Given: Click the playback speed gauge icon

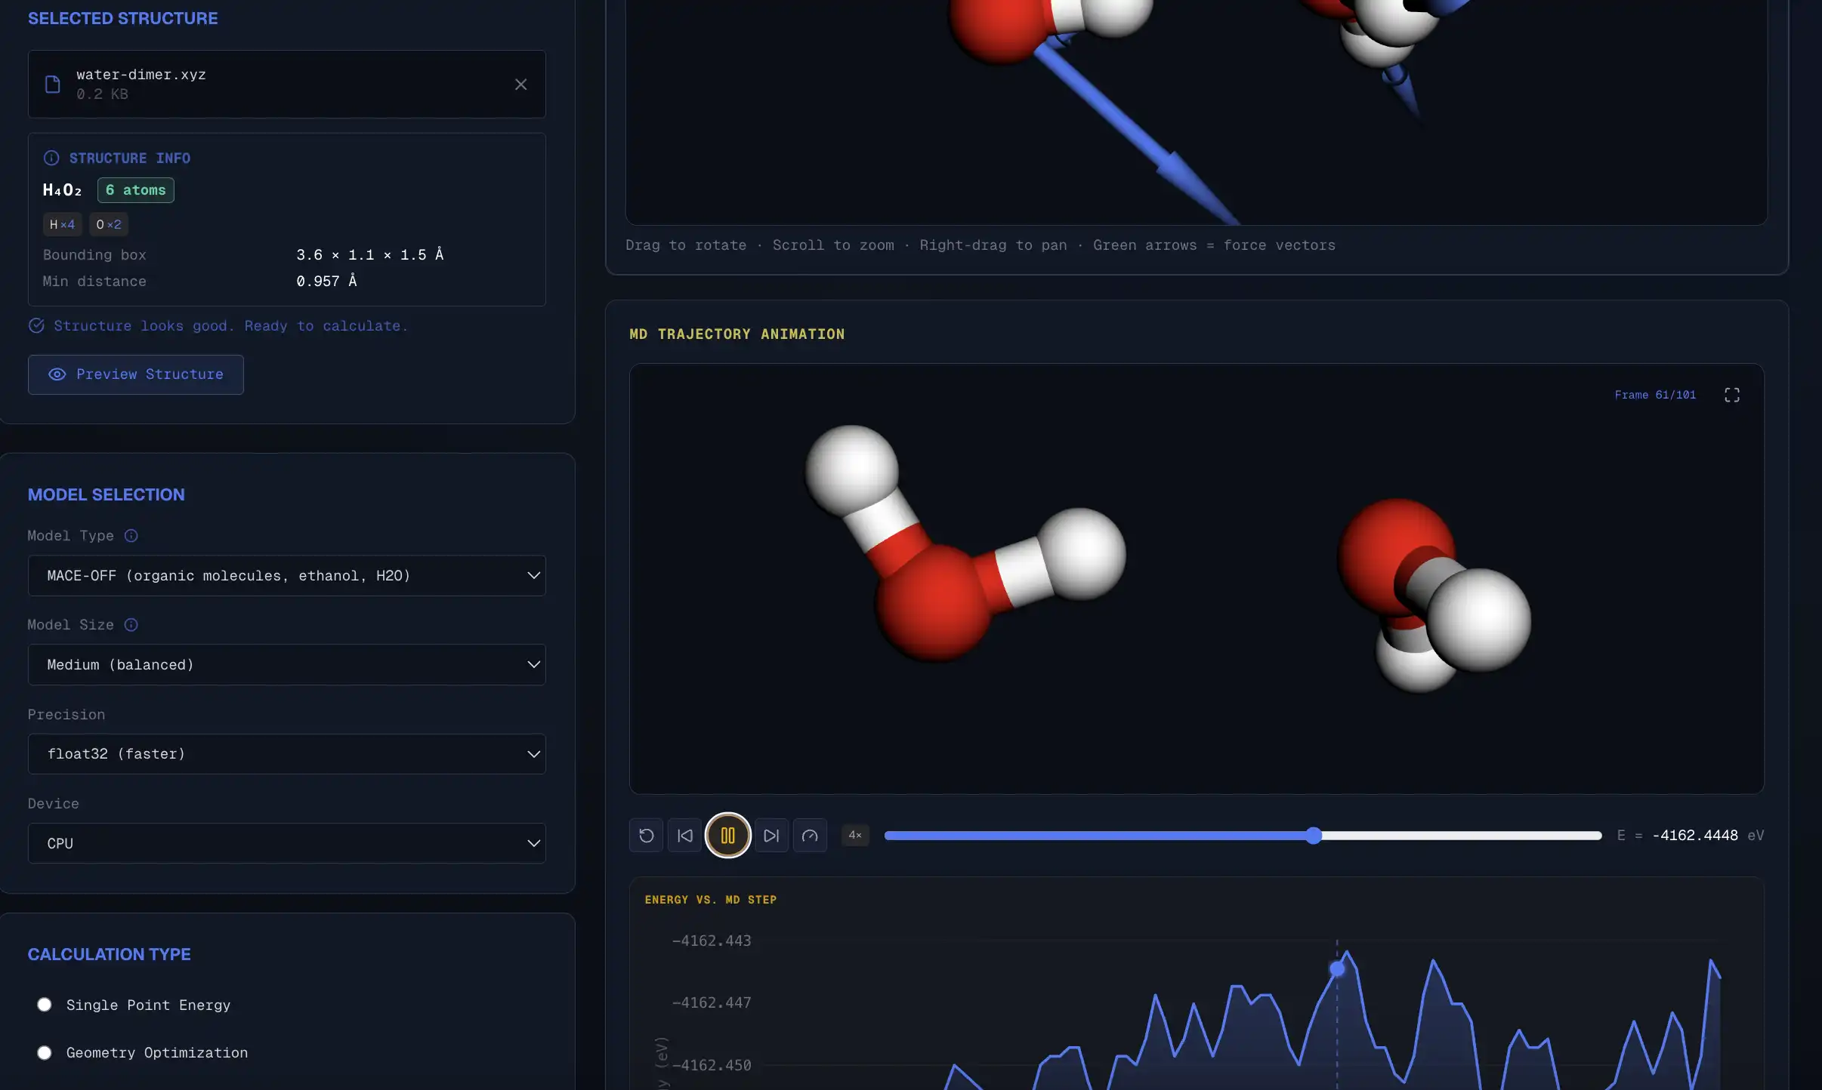Looking at the screenshot, I should 810,836.
